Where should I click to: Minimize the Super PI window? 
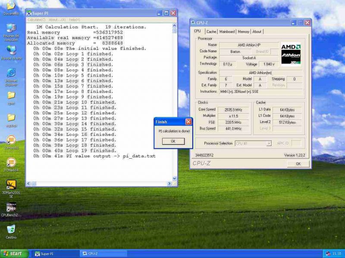tap(159, 13)
